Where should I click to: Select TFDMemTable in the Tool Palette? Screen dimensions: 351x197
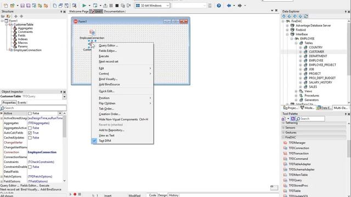(298, 175)
